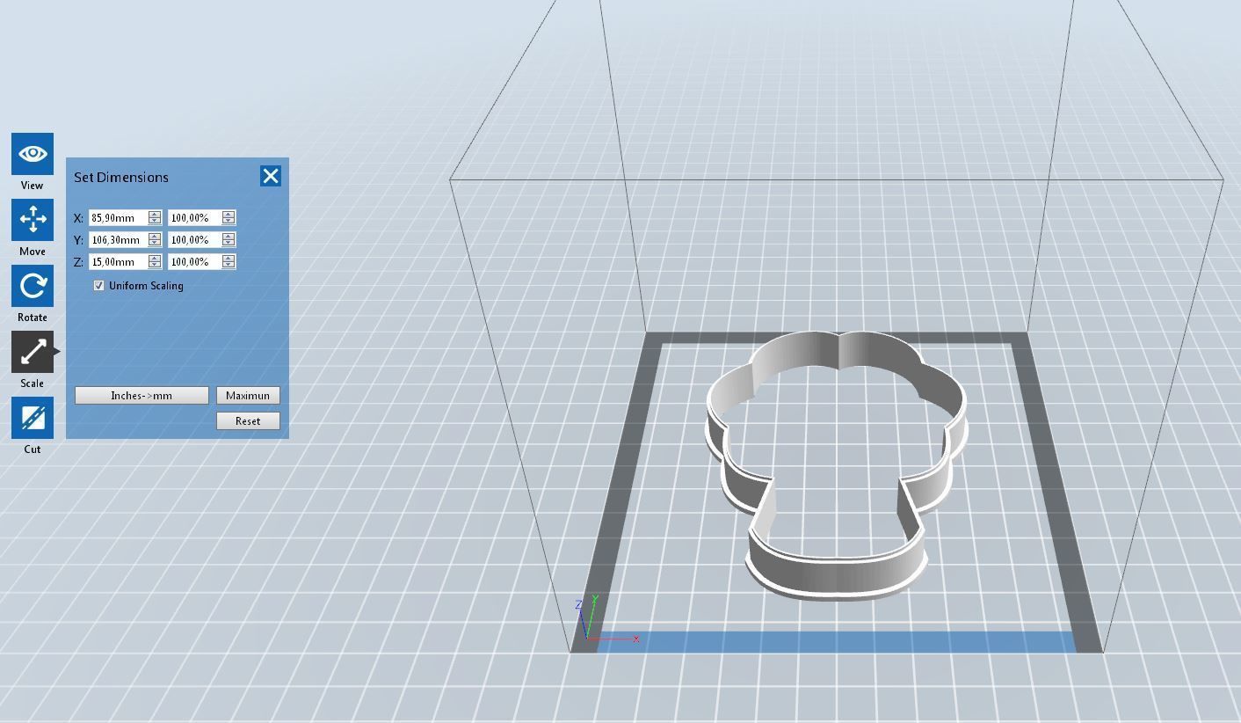This screenshot has width=1241, height=723.
Task: Increase Y millimeter value with up arrow
Action: point(155,236)
